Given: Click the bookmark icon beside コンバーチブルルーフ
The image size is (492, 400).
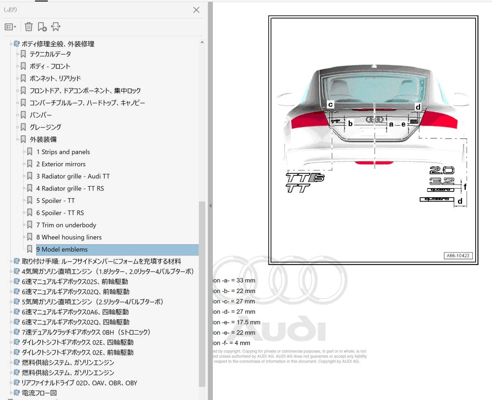Looking at the screenshot, I should 23,103.
